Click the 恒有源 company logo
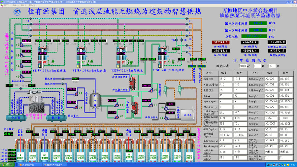Screen dimensions: 297x167 (17, 12)
